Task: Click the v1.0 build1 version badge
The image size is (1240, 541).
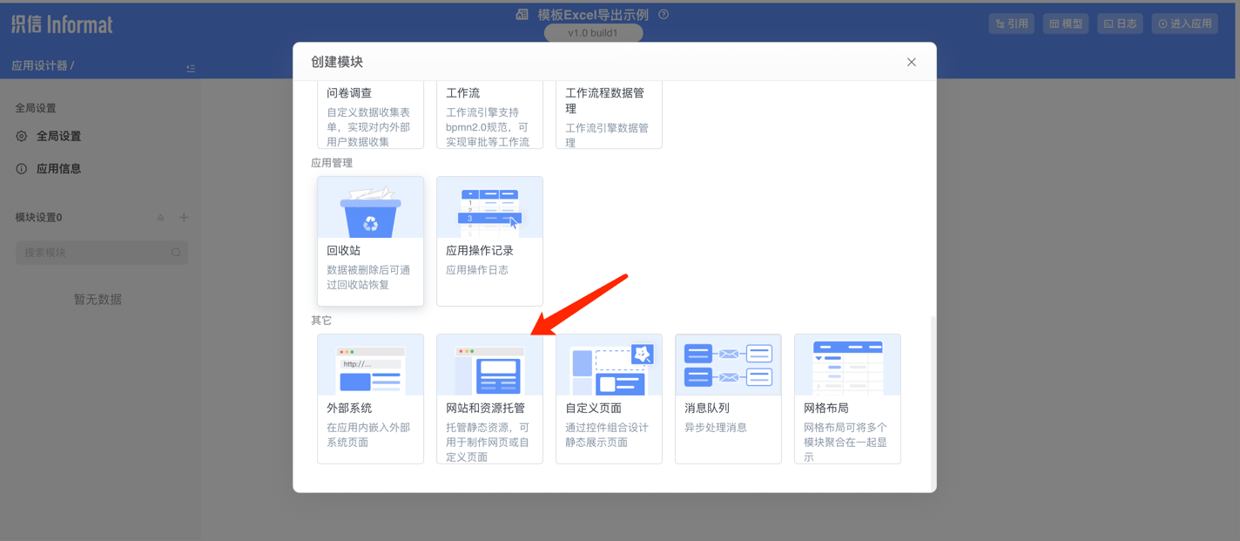Action: click(x=593, y=33)
